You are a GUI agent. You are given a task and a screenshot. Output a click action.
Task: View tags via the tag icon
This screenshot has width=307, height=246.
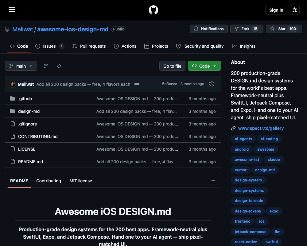(x=59, y=66)
